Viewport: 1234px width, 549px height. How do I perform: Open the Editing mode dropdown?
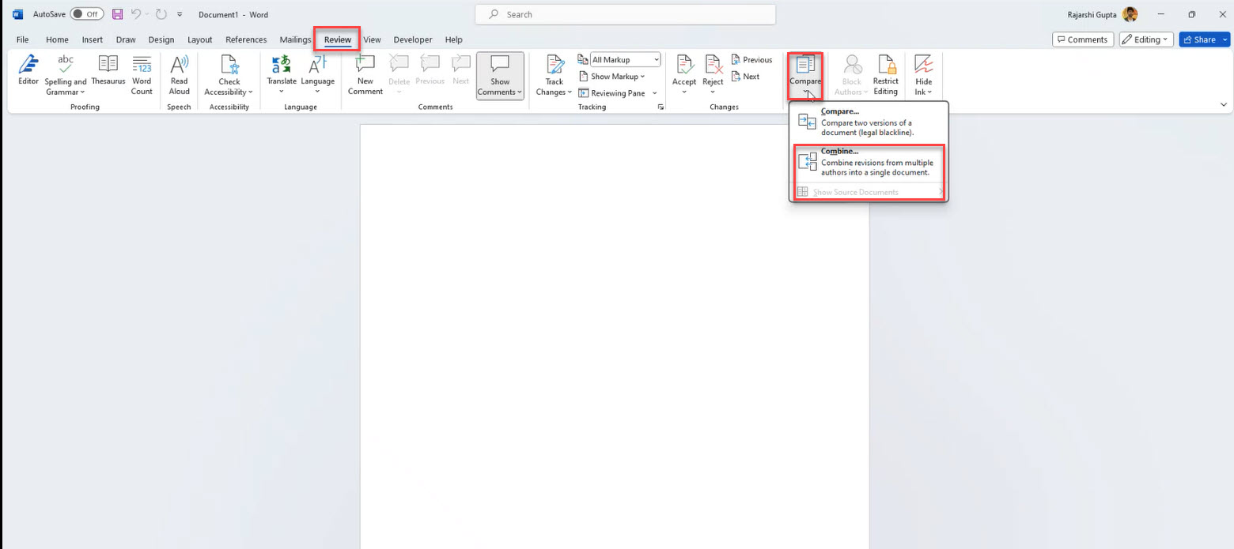(1146, 39)
